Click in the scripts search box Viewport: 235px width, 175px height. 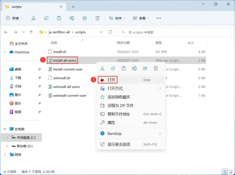click(x=175, y=32)
